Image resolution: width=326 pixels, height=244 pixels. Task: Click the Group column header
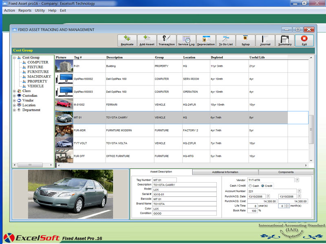(159, 57)
